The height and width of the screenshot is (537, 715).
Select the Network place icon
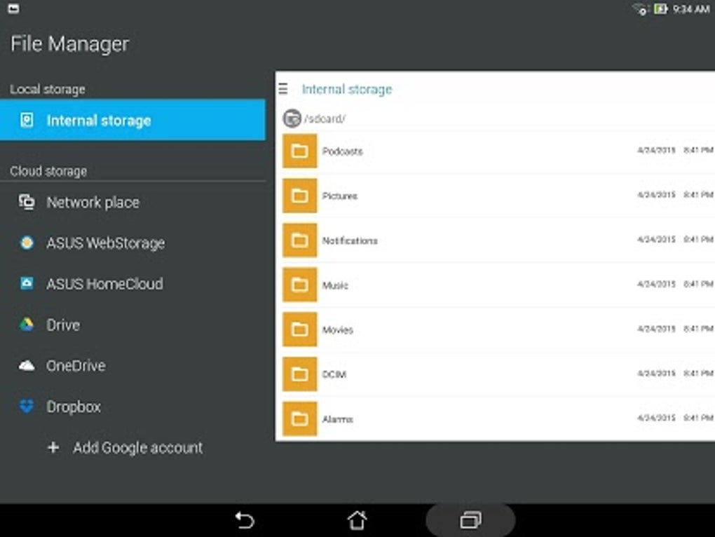pos(27,203)
